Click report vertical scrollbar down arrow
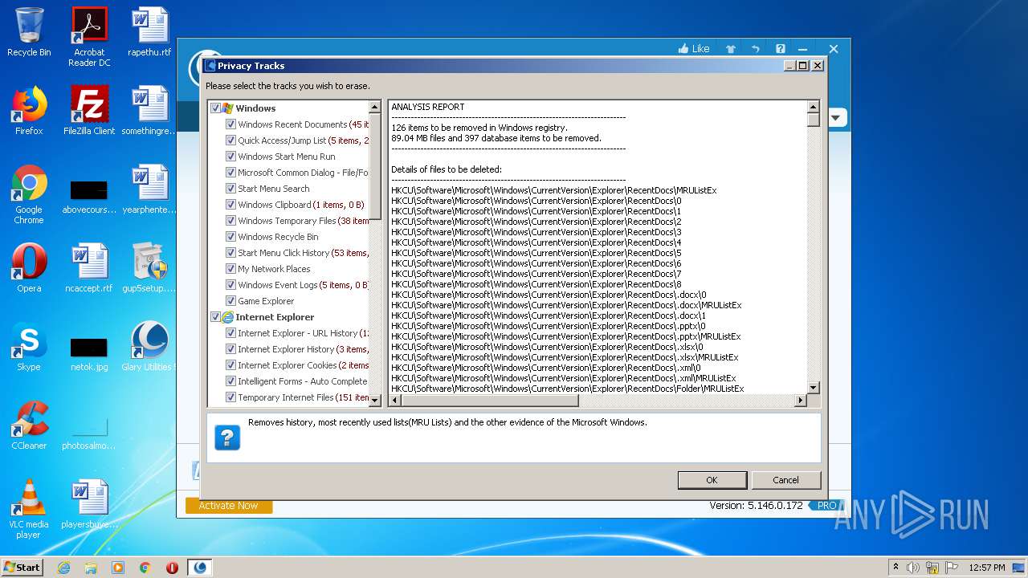Viewport: 1028px width, 578px height. tap(813, 388)
